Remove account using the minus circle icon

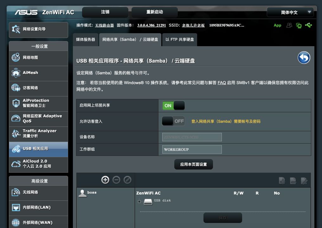click(116, 180)
